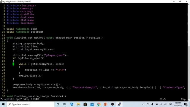Screen dimensions: 190x107
Task: Click "shared_ptr<" on line 12
Action: (64, 38)
